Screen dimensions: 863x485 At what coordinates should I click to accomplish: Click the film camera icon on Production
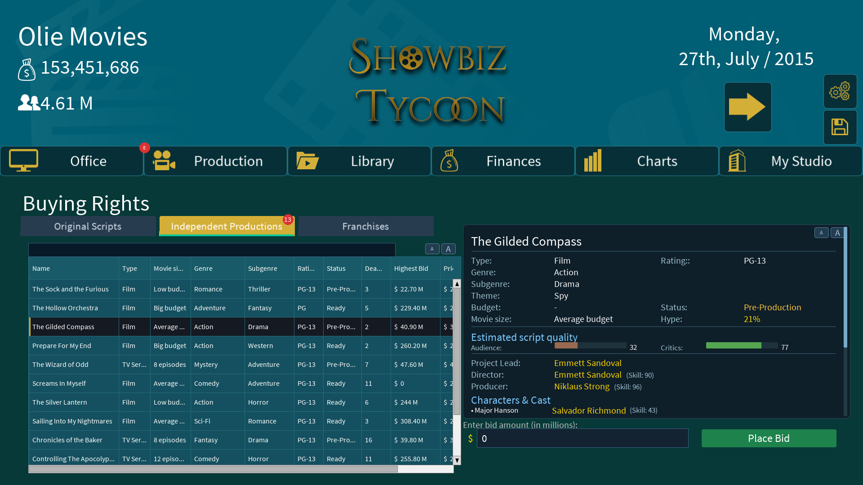[164, 160]
